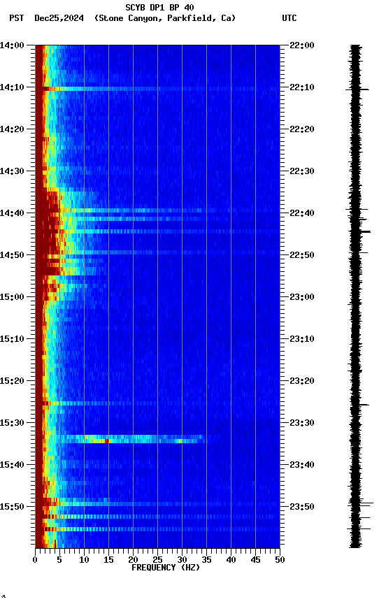This screenshot has height=604, width=386.
Task: Click the '14:00' PST time label
Action: (12, 45)
